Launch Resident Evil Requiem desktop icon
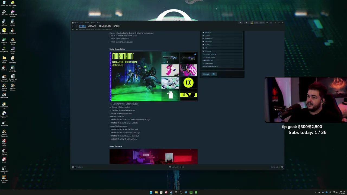Image resolution: width=347 pixels, height=195 pixels. coord(13,78)
